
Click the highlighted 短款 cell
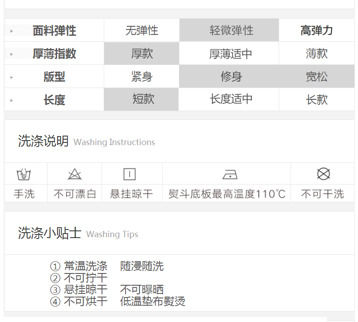pyautogui.click(x=141, y=99)
